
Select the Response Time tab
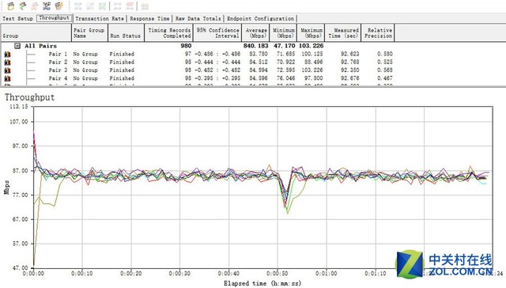(149, 19)
